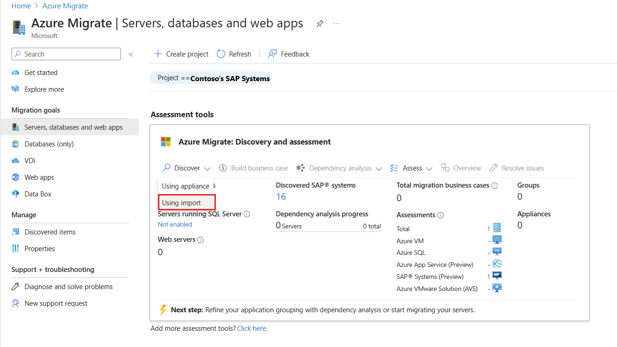Click the pin icon beside the page title
Screen dimensions: 617x347
click(x=320, y=24)
